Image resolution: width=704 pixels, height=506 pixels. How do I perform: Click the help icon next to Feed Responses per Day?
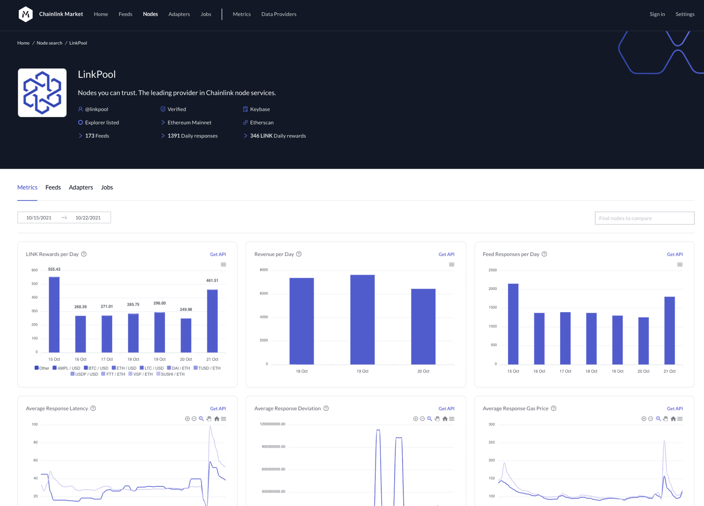point(544,254)
